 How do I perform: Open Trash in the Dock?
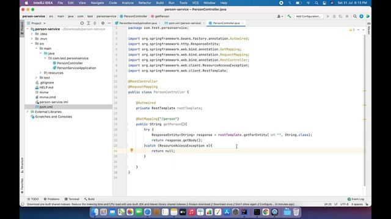(296, 212)
